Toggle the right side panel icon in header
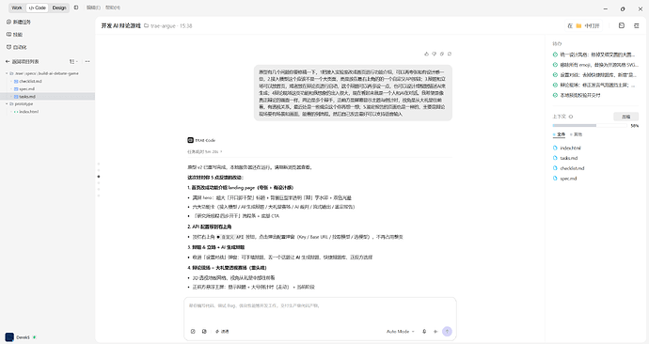This screenshot has width=649, height=344. [637, 25]
